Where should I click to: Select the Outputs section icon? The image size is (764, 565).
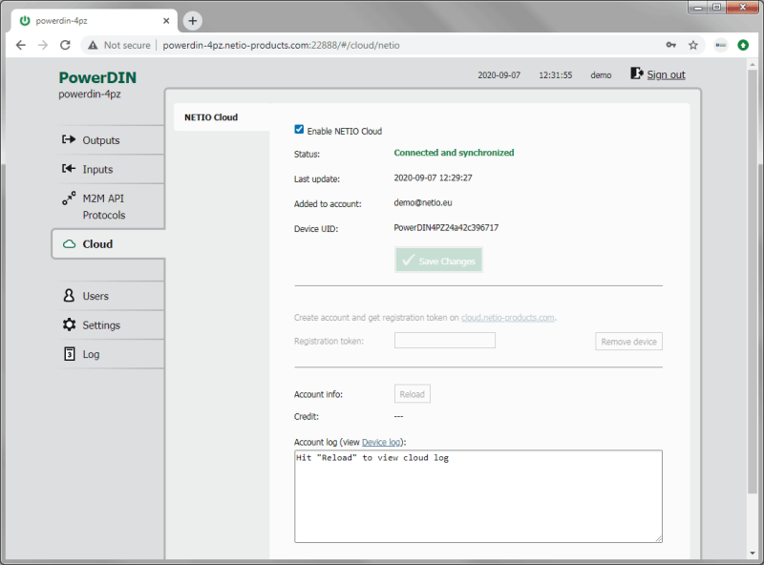click(69, 139)
